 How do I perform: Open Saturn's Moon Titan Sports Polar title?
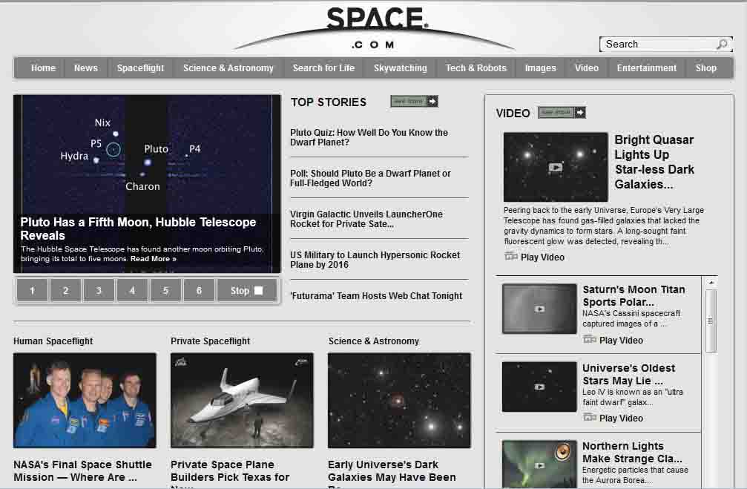[x=634, y=296]
